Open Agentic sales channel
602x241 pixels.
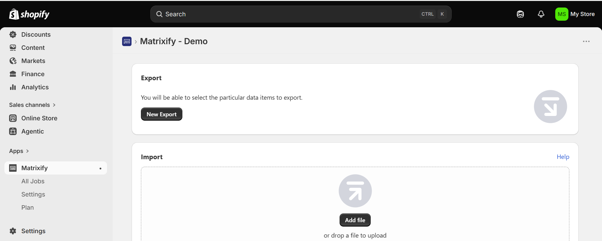(x=33, y=131)
